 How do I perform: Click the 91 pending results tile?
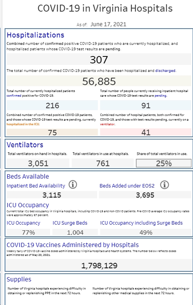(x=146, y=105)
